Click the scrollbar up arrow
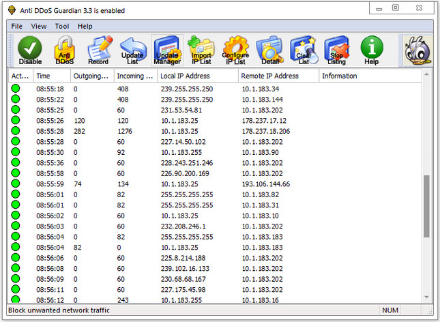The width and height of the screenshot is (440, 322). pos(426,74)
